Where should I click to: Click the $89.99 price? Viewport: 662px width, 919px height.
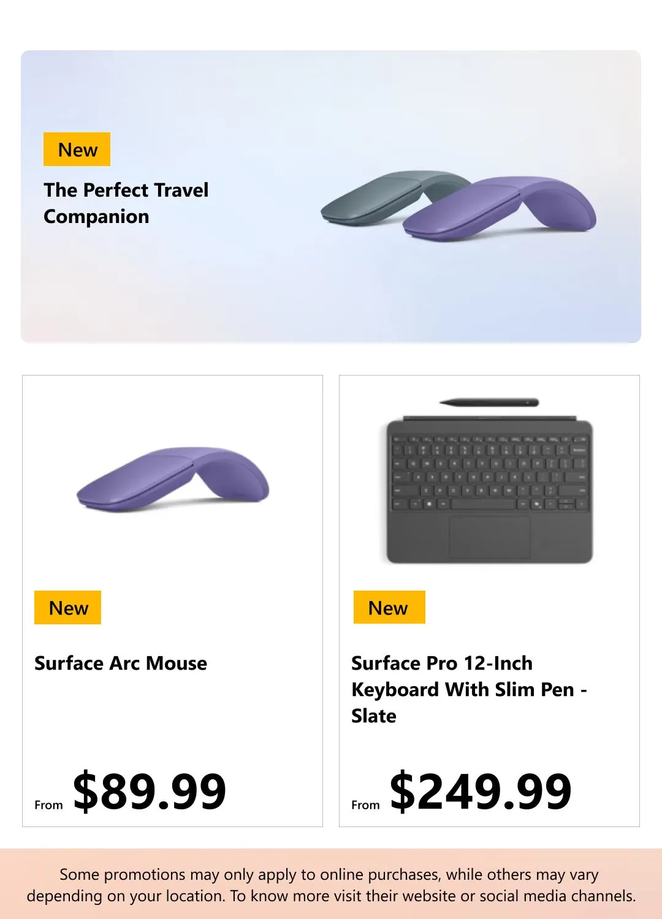pos(150,791)
